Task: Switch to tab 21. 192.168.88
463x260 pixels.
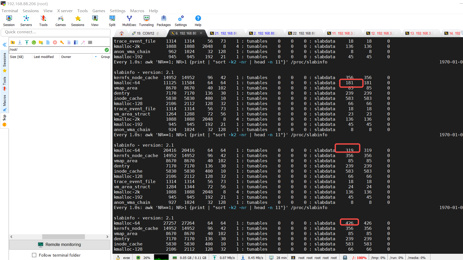Action: click(x=226, y=33)
